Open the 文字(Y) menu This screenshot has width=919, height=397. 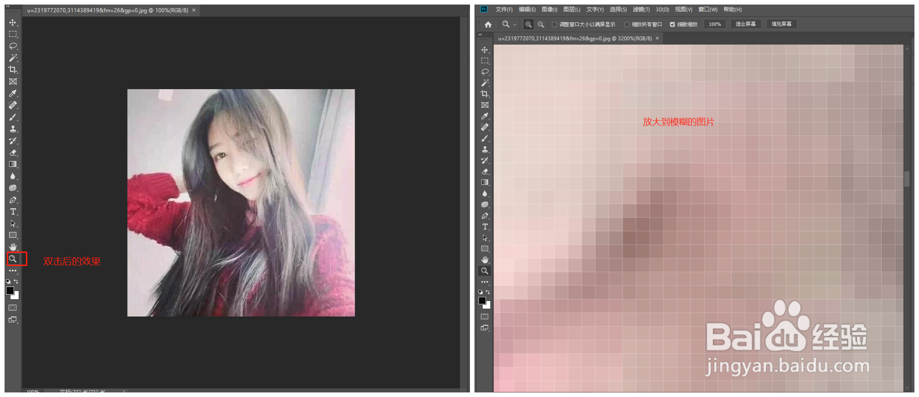tap(595, 10)
